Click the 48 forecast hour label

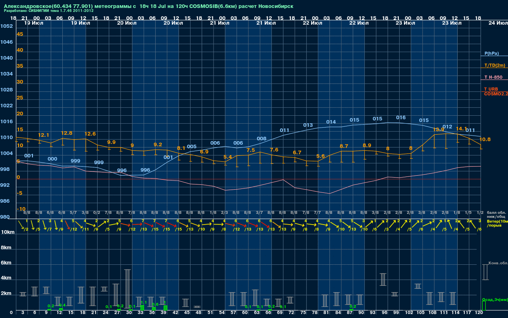[x=199, y=313]
